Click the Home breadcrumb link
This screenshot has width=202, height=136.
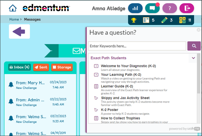(x=14, y=19)
